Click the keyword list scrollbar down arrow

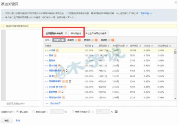175,99
